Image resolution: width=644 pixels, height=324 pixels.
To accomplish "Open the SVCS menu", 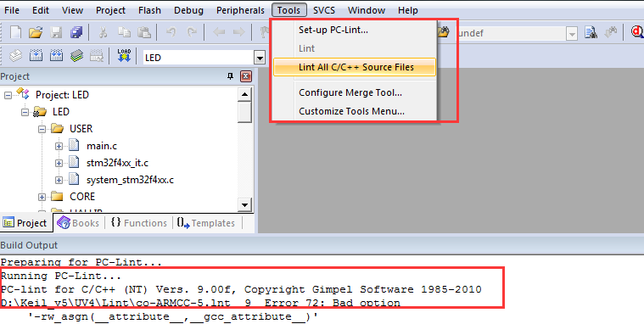I will click(x=324, y=10).
